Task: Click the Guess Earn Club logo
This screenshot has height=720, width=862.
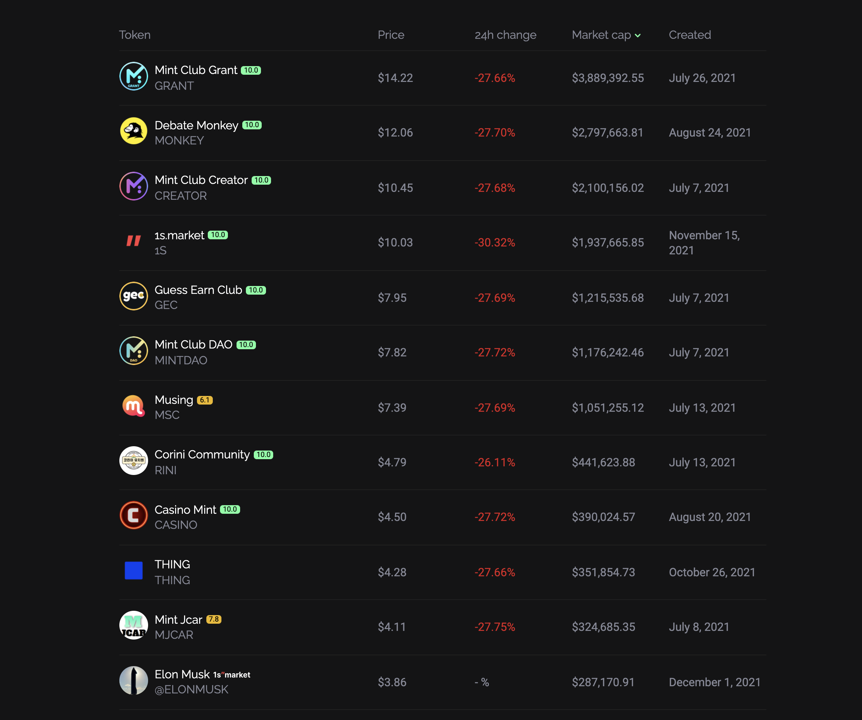Action: [x=133, y=296]
